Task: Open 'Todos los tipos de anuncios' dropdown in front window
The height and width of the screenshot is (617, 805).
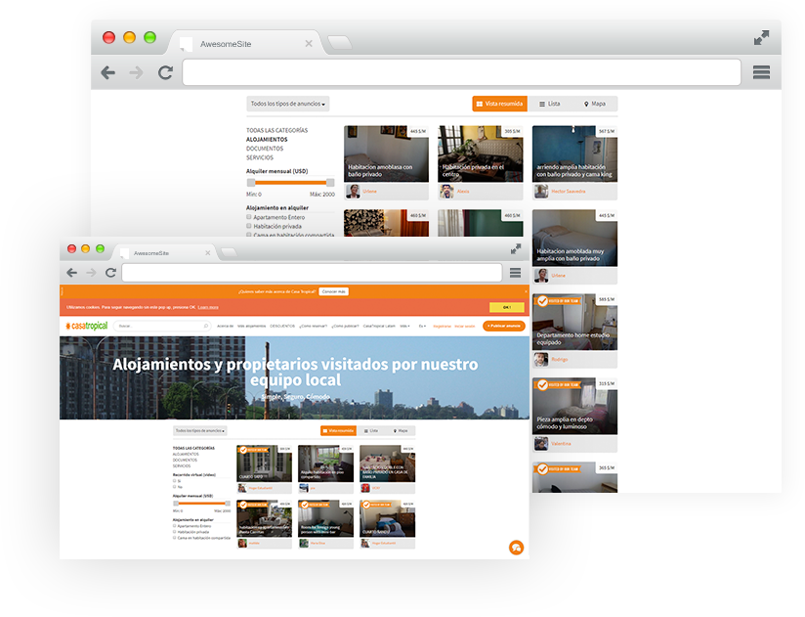Action: [x=199, y=430]
